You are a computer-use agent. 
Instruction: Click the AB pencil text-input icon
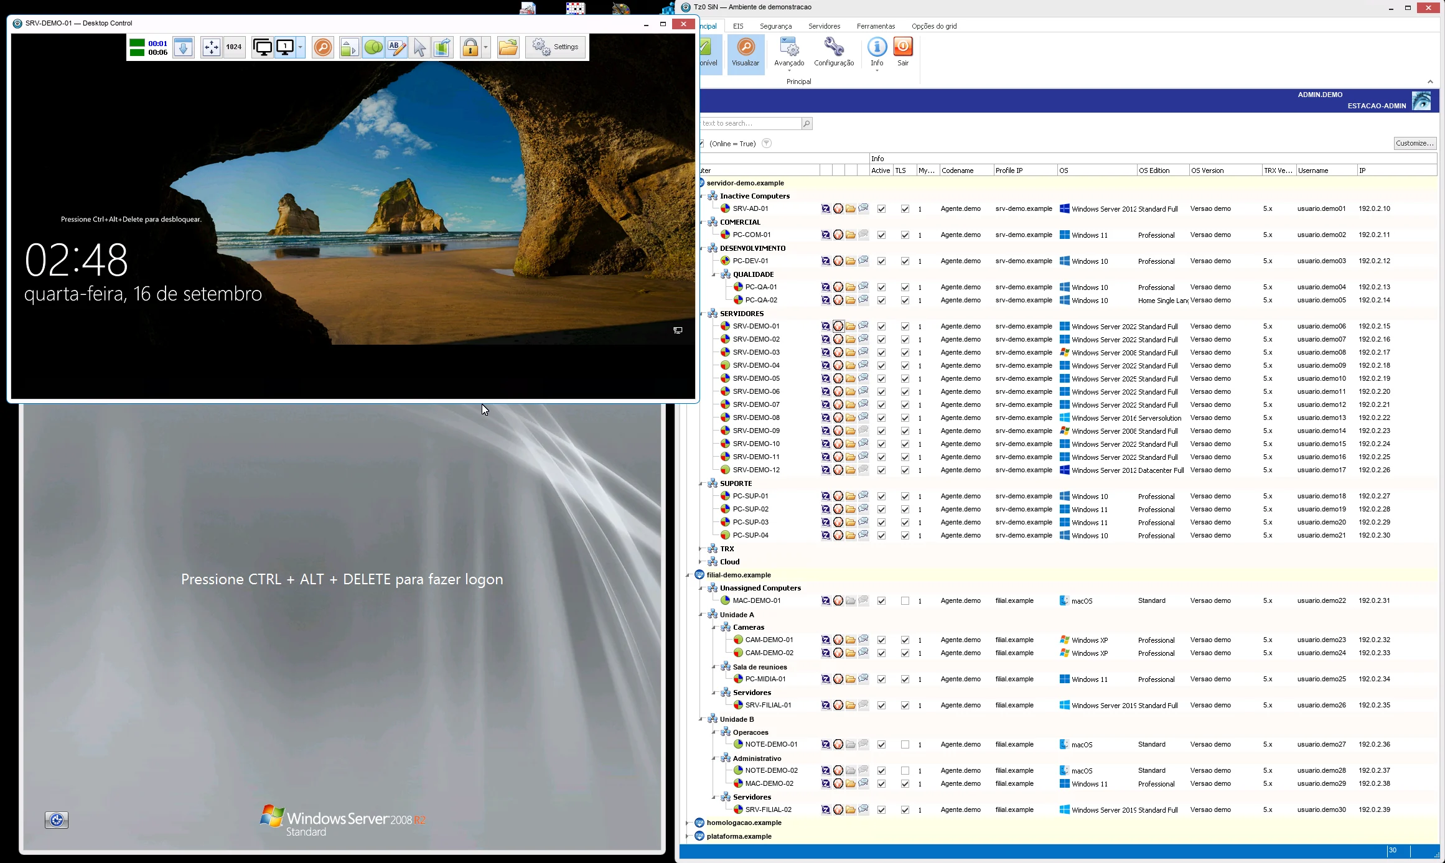pos(396,47)
